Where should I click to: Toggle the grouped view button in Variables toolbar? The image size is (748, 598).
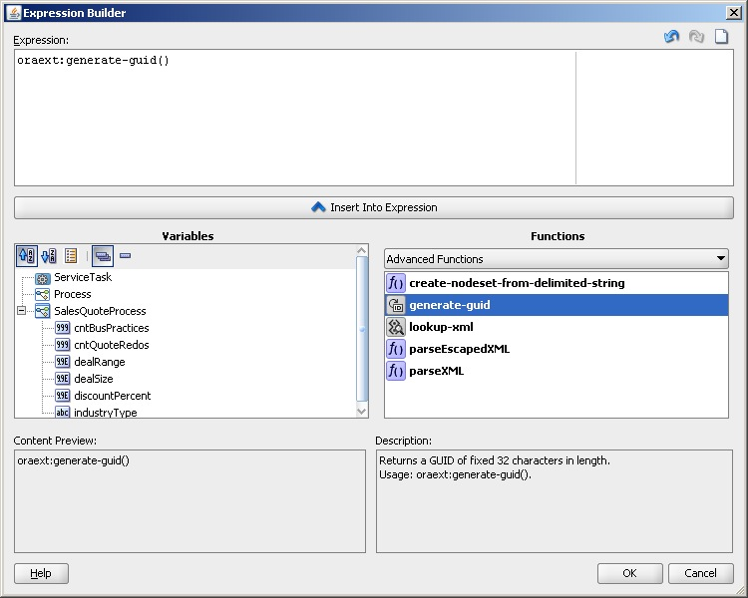tap(103, 256)
